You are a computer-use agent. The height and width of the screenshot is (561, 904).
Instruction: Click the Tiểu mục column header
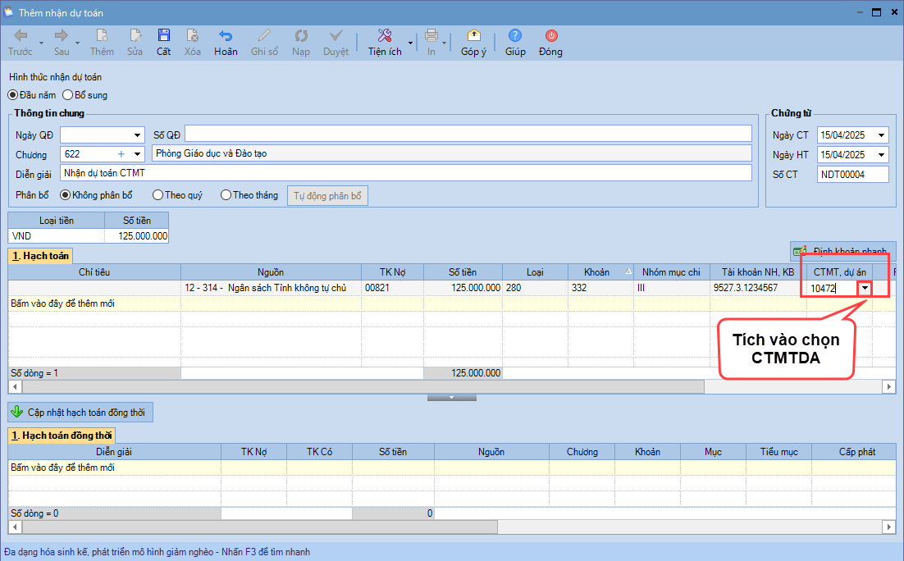coord(778,452)
